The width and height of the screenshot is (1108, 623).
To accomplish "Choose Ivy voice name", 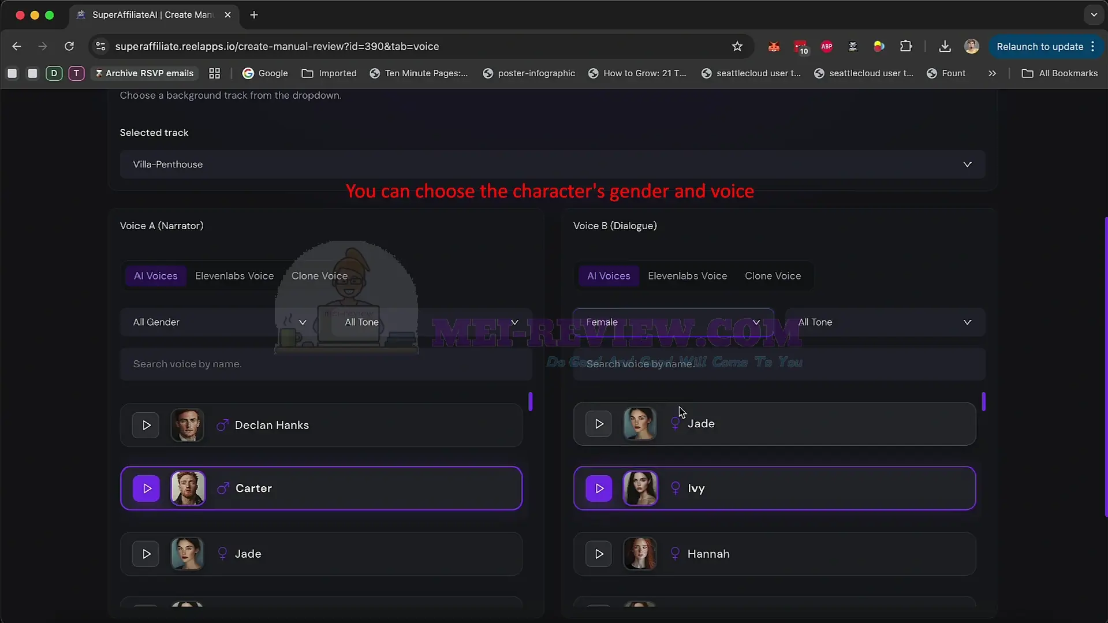I will [x=696, y=488].
